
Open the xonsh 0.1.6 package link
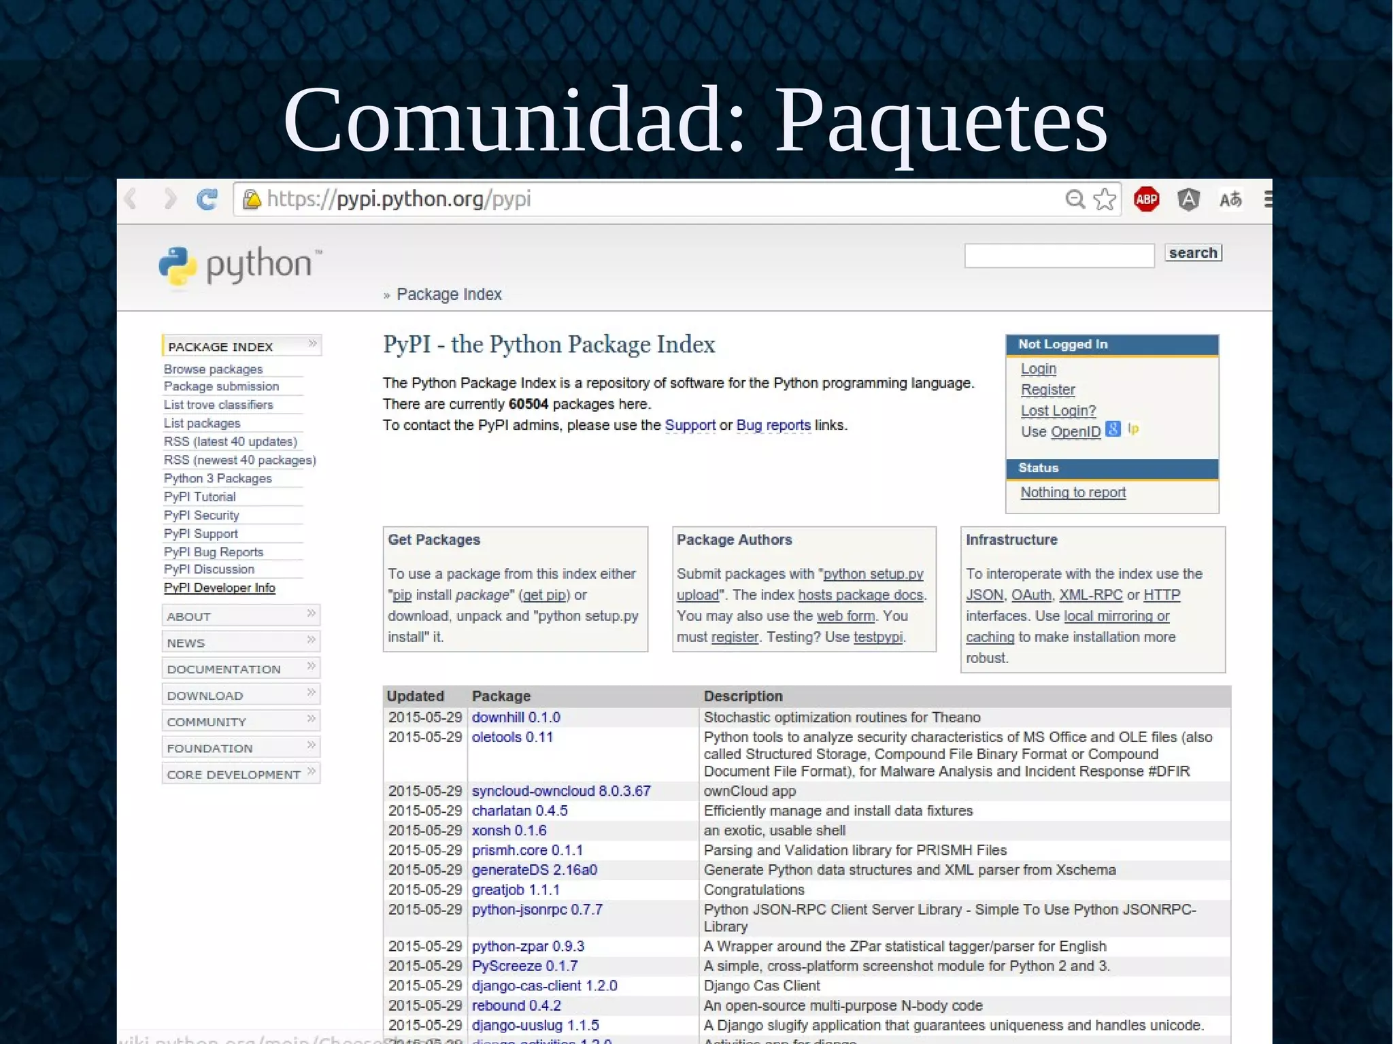point(509,830)
